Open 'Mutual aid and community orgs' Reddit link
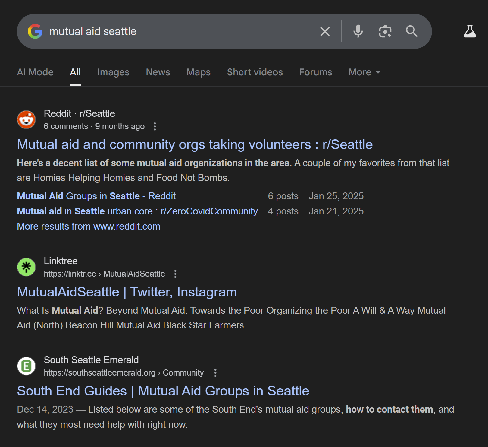Screen dimensions: 488x447 (x=195, y=144)
